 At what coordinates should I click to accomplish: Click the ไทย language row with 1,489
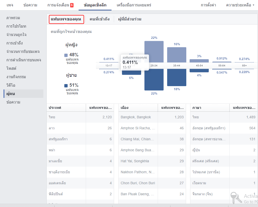point(224,117)
